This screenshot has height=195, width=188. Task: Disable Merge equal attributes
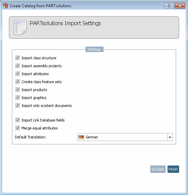18,128
